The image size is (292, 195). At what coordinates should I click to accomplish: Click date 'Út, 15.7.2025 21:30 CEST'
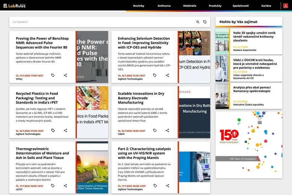(x=131, y=76)
